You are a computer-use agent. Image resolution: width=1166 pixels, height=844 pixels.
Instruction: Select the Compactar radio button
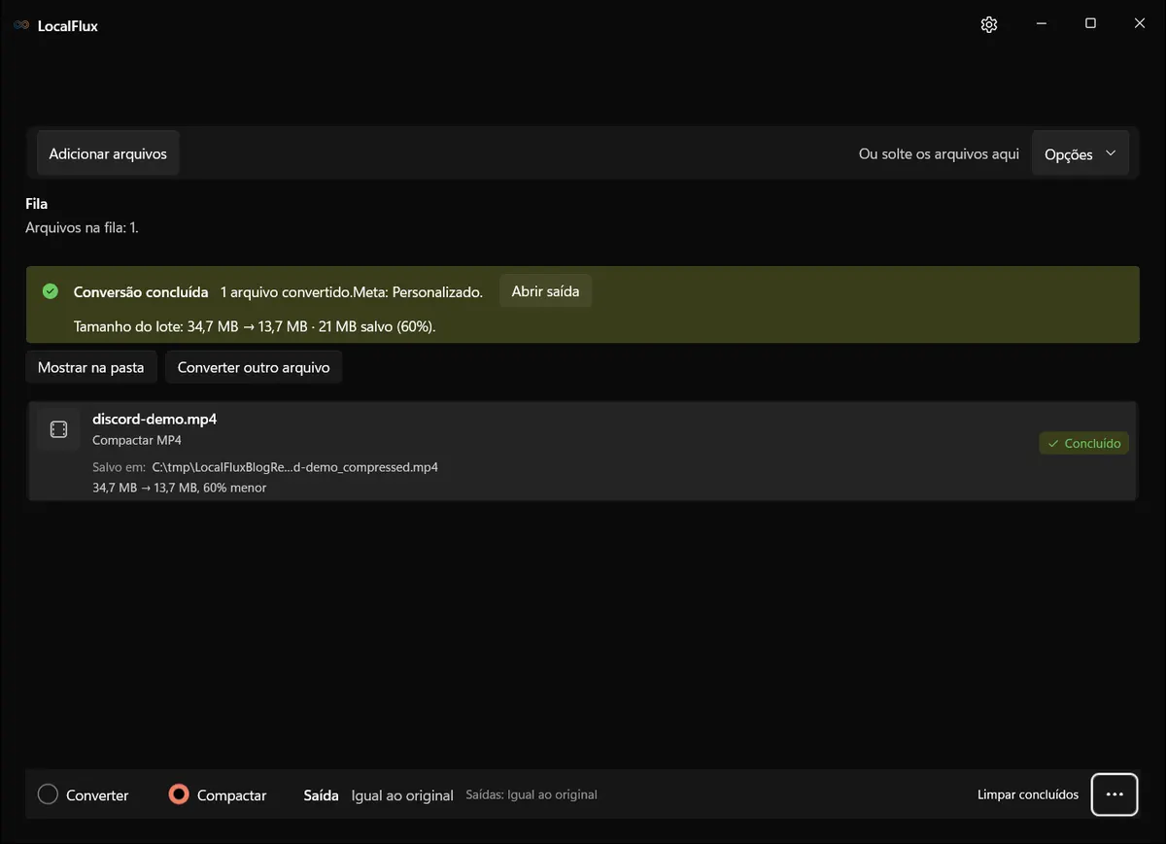tap(179, 794)
